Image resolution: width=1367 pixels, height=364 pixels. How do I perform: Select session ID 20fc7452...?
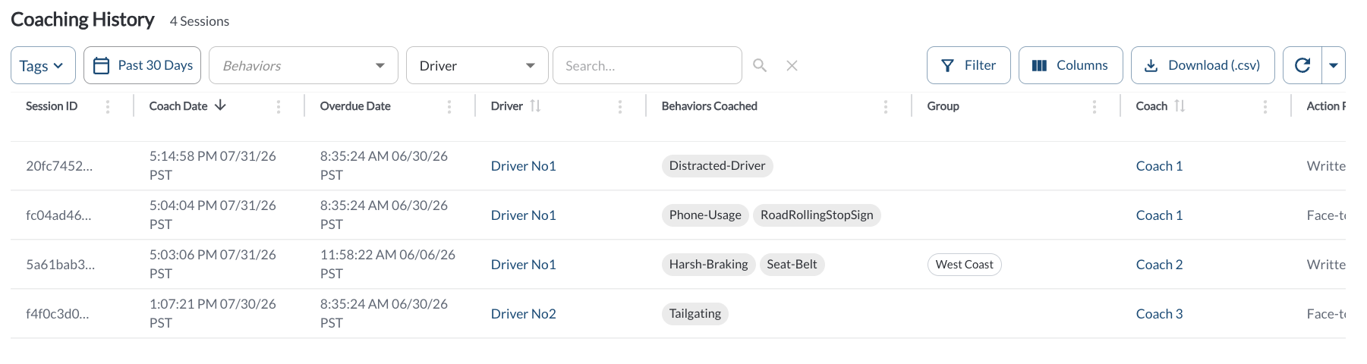click(59, 166)
